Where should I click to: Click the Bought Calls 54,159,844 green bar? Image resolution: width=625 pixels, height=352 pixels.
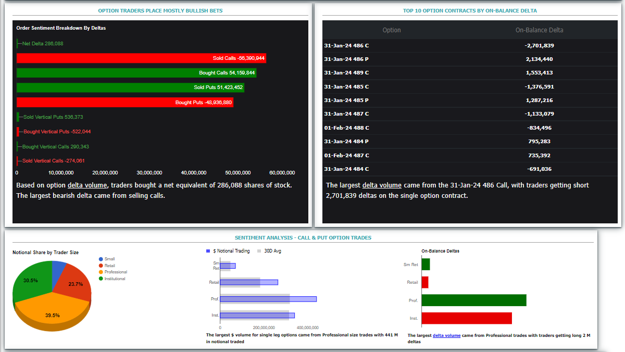coord(136,73)
